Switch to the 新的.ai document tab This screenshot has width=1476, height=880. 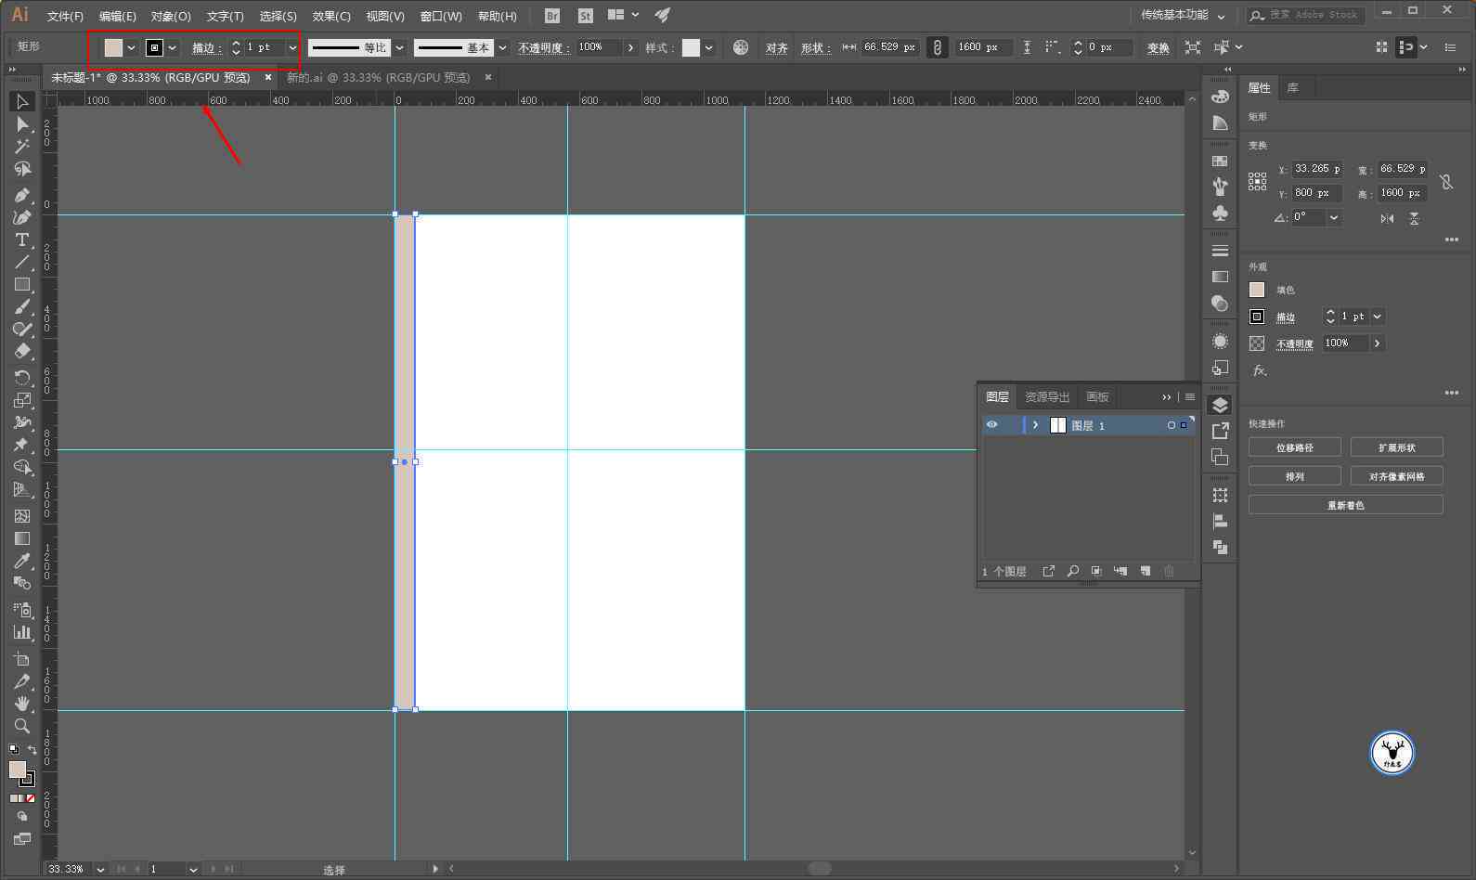click(378, 78)
